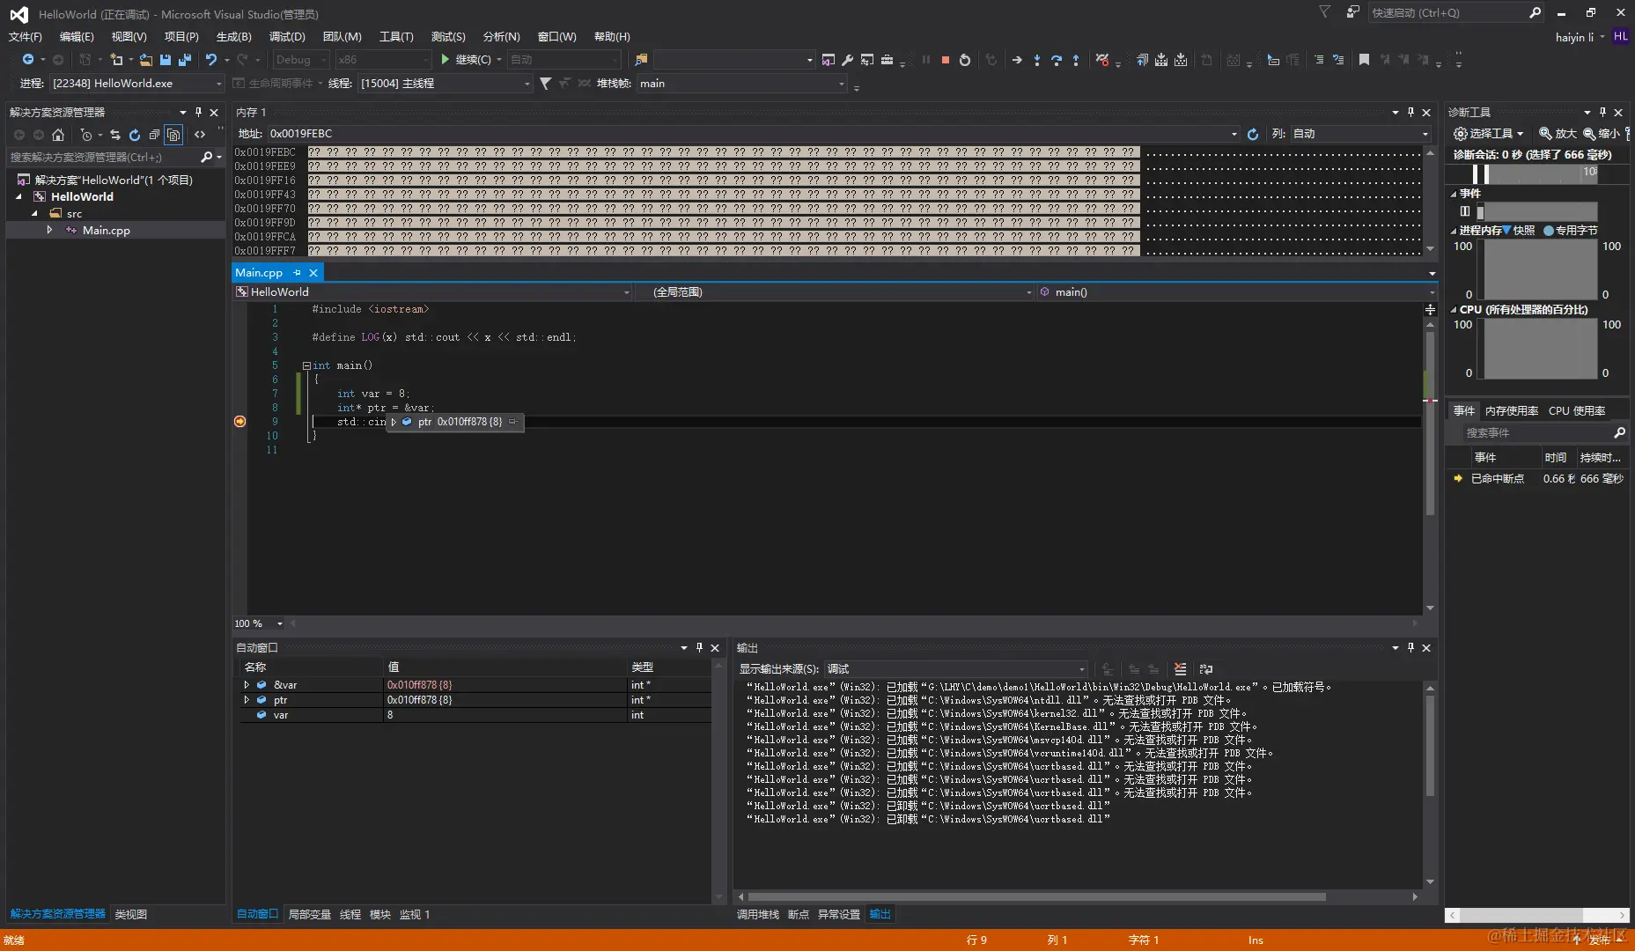Expand the ptr variable in Autos window
Viewport: 1635px width, 951px height.
tap(247, 700)
